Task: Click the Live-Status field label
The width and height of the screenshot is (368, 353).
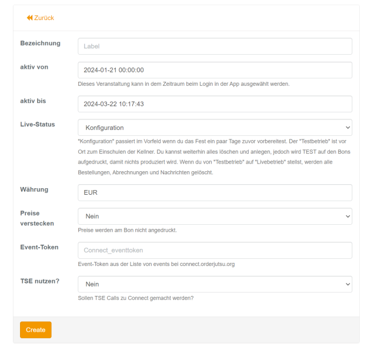Action: (x=38, y=124)
